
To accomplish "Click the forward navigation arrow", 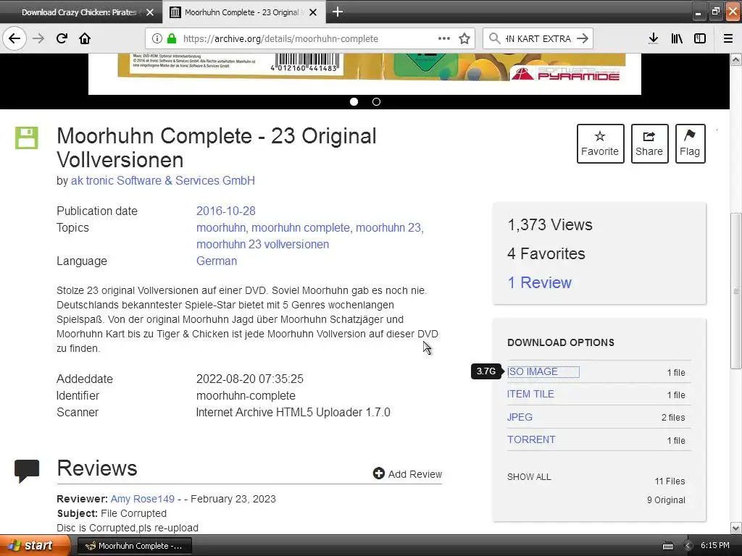I will tap(38, 38).
